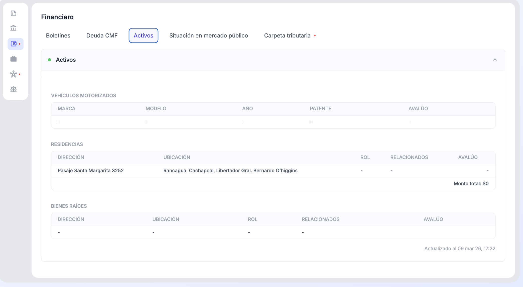Click the Activos panel header title
This screenshot has height=287, width=523.
[66, 60]
